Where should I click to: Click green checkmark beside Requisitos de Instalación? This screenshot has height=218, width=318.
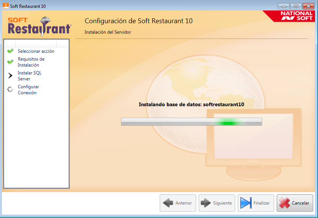[x=10, y=62]
